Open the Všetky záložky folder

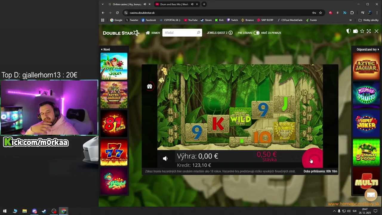click(x=369, y=20)
